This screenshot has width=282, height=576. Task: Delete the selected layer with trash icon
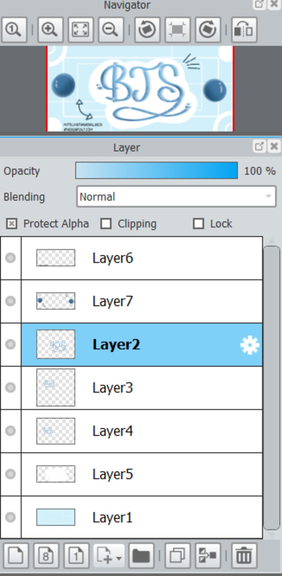[x=244, y=556]
